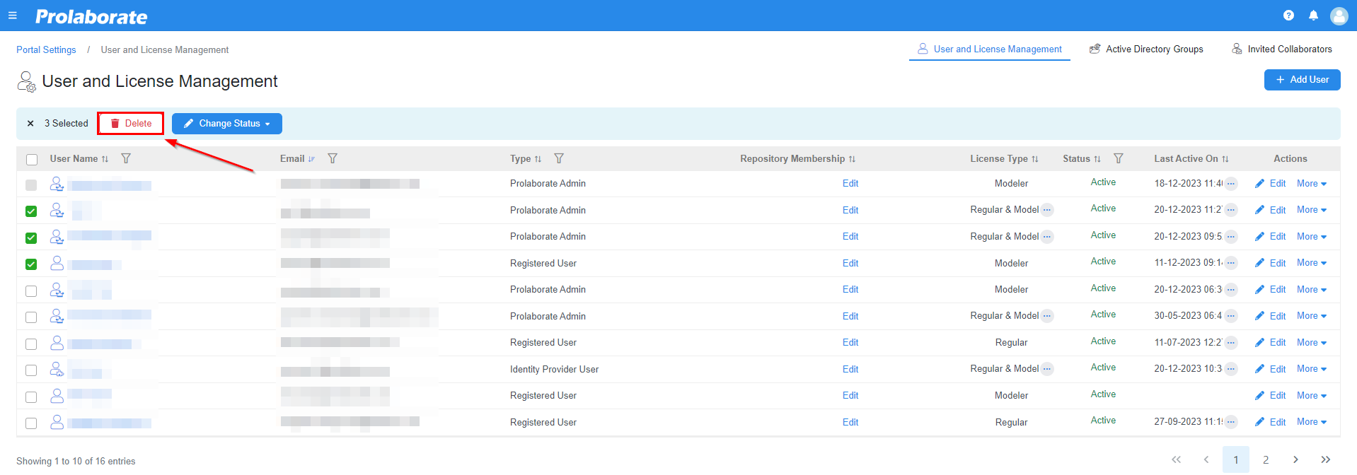Check the Identity Provider User row checkbox

pyautogui.click(x=31, y=370)
